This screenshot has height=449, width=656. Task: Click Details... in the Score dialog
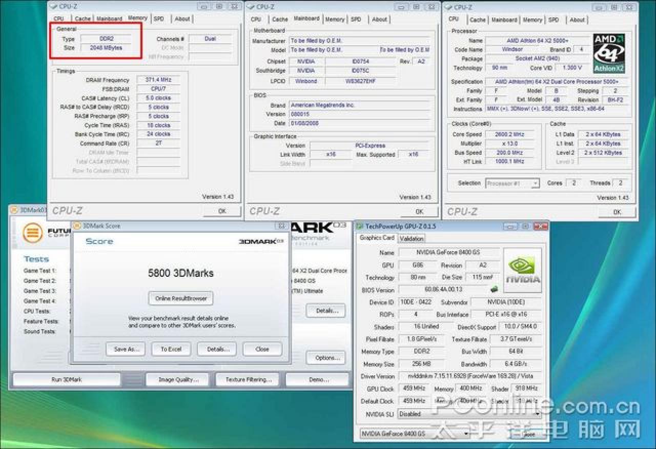217,349
